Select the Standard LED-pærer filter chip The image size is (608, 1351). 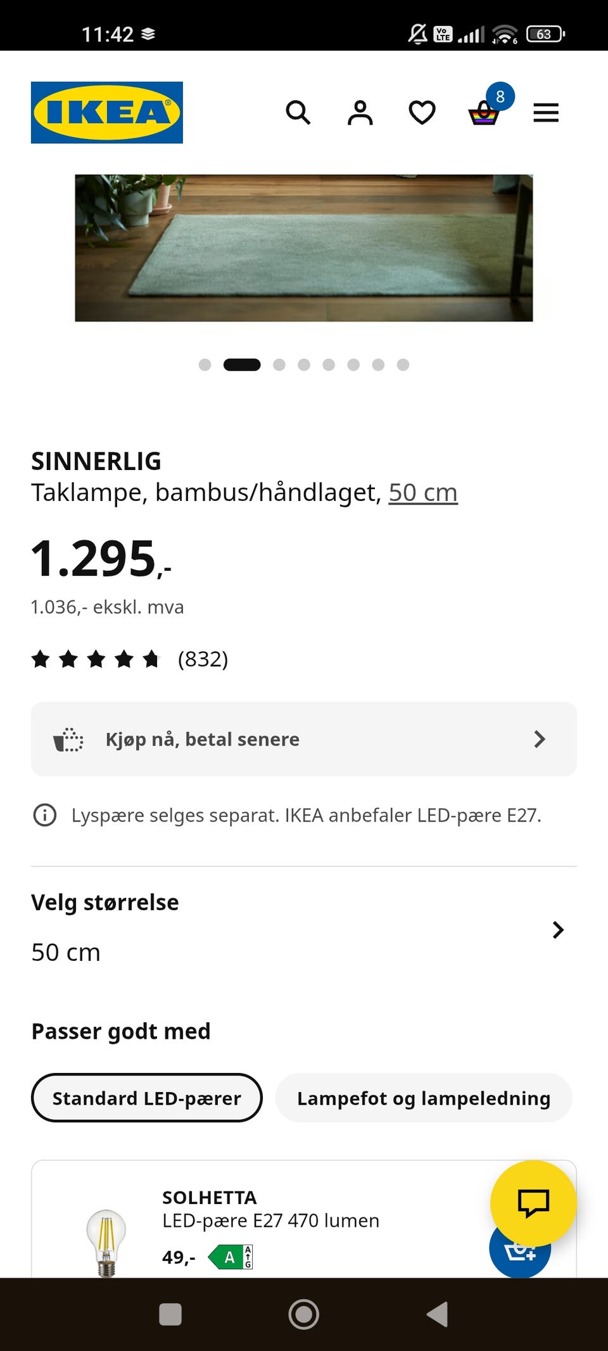(147, 1098)
